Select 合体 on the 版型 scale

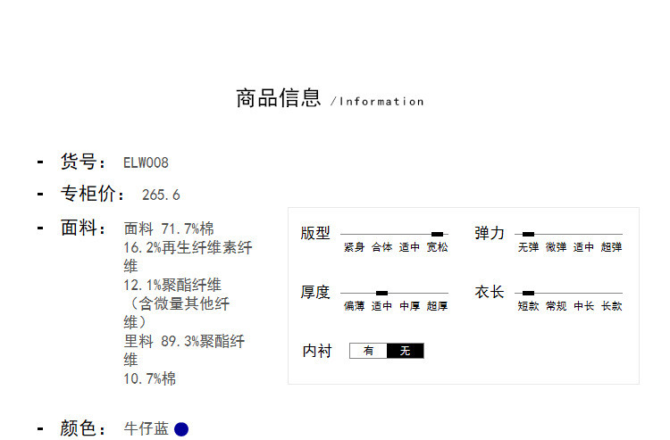(x=381, y=247)
